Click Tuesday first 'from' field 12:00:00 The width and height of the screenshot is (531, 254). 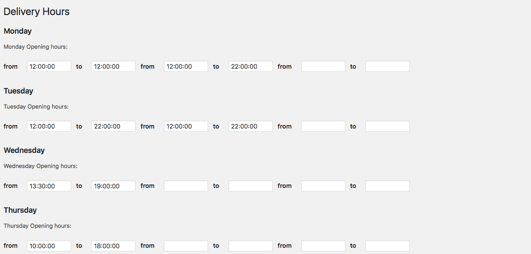point(49,126)
